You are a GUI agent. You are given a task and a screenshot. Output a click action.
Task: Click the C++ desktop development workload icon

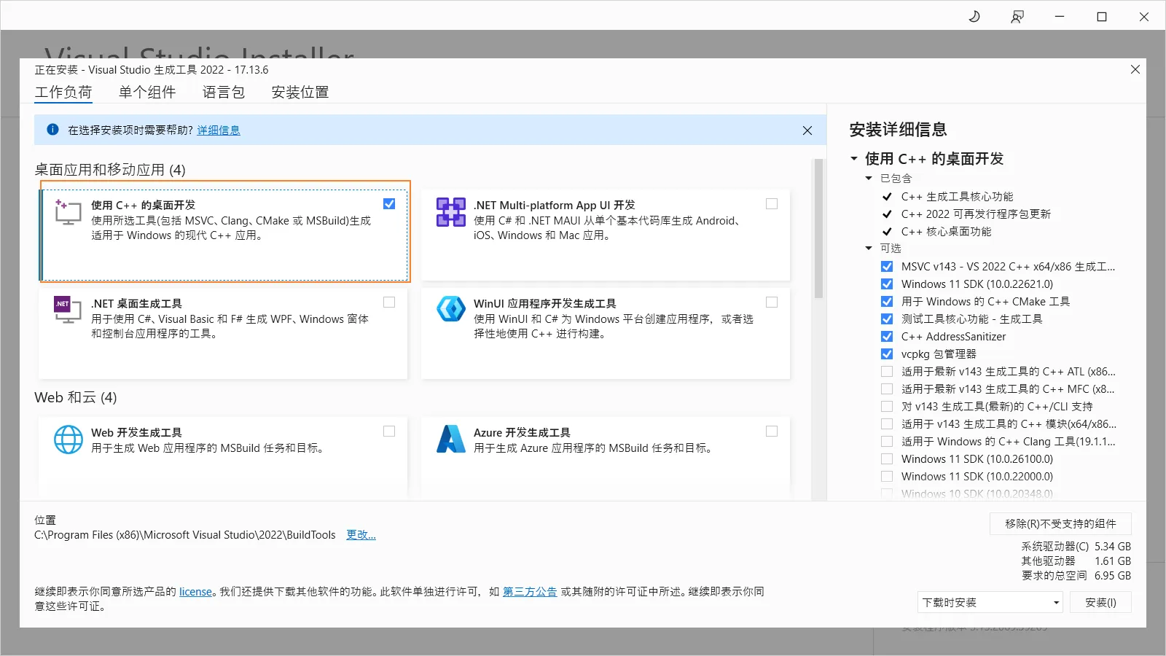tap(68, 212)
